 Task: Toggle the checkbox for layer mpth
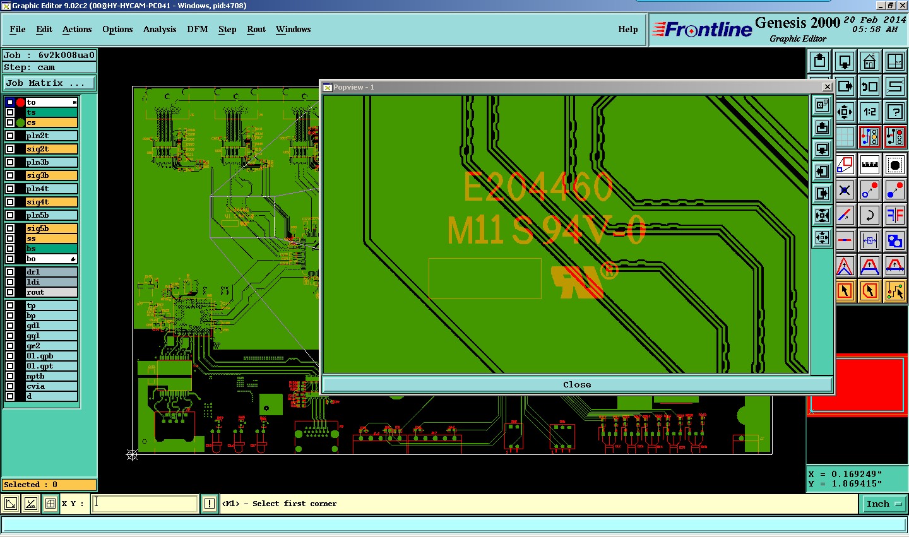(10, 376)
